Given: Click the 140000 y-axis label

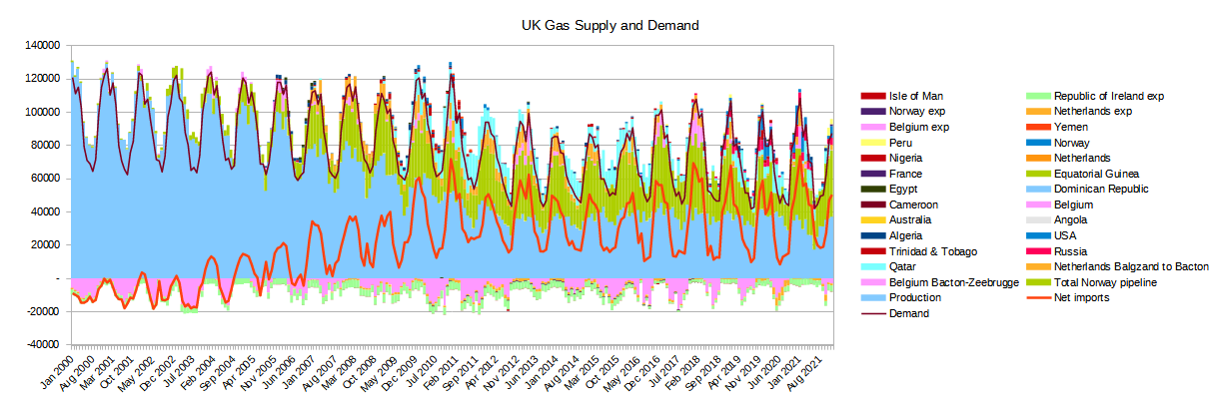Looking at the screenshot, I should (41, 46).
